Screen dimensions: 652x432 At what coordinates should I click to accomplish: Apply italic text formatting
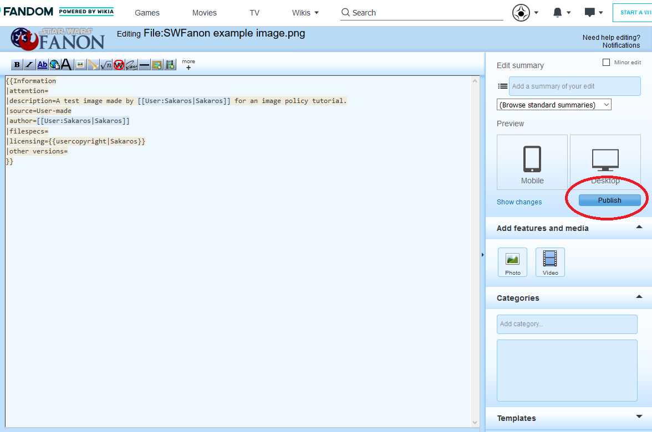(x=29, y=64)
